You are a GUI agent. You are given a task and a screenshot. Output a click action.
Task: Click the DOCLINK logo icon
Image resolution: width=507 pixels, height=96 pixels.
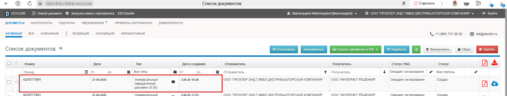pyautogui.click(x=7, y=13)
